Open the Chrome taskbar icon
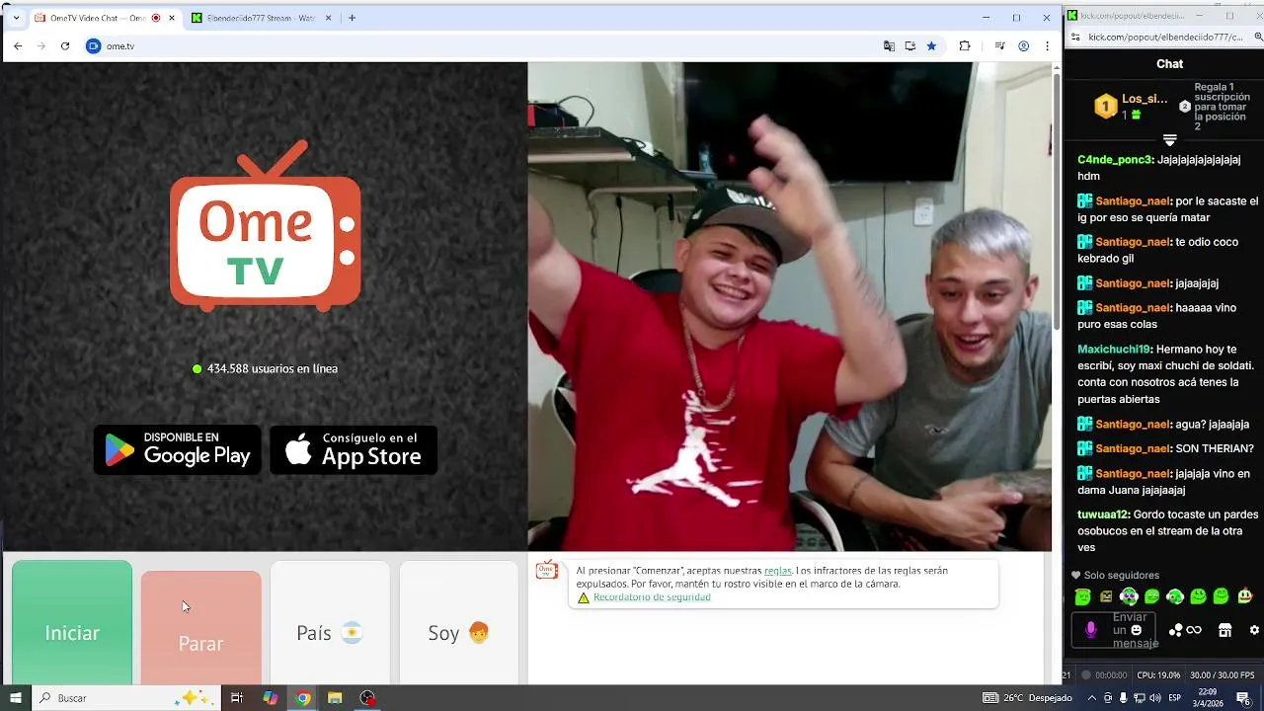 (x=303, y=698)
